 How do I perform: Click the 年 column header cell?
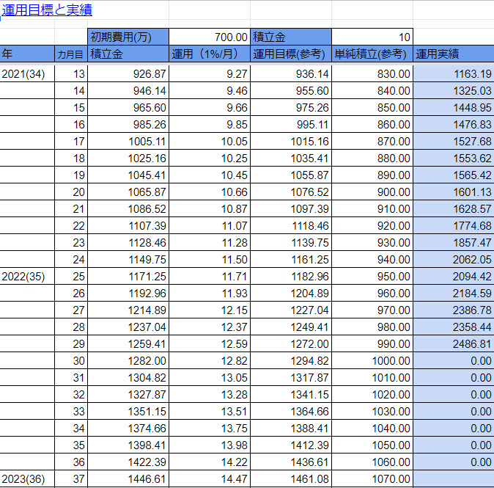(27, 54)
